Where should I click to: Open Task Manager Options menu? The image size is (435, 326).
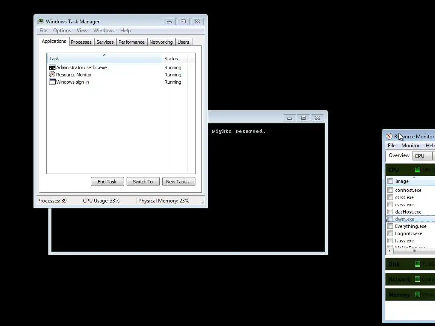pyautogui.click(x=62, y=31)
